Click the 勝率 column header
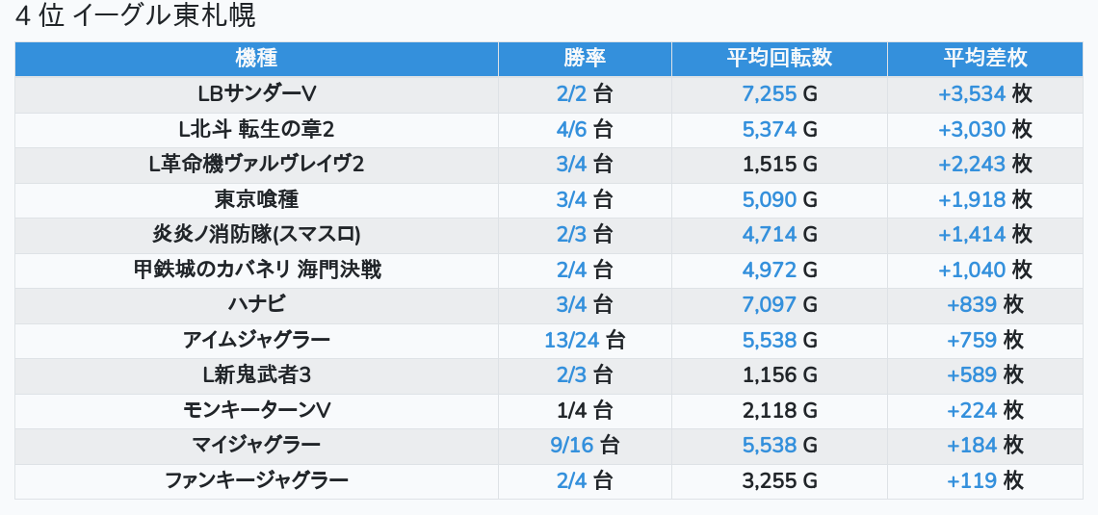 (x=585, y=59)
